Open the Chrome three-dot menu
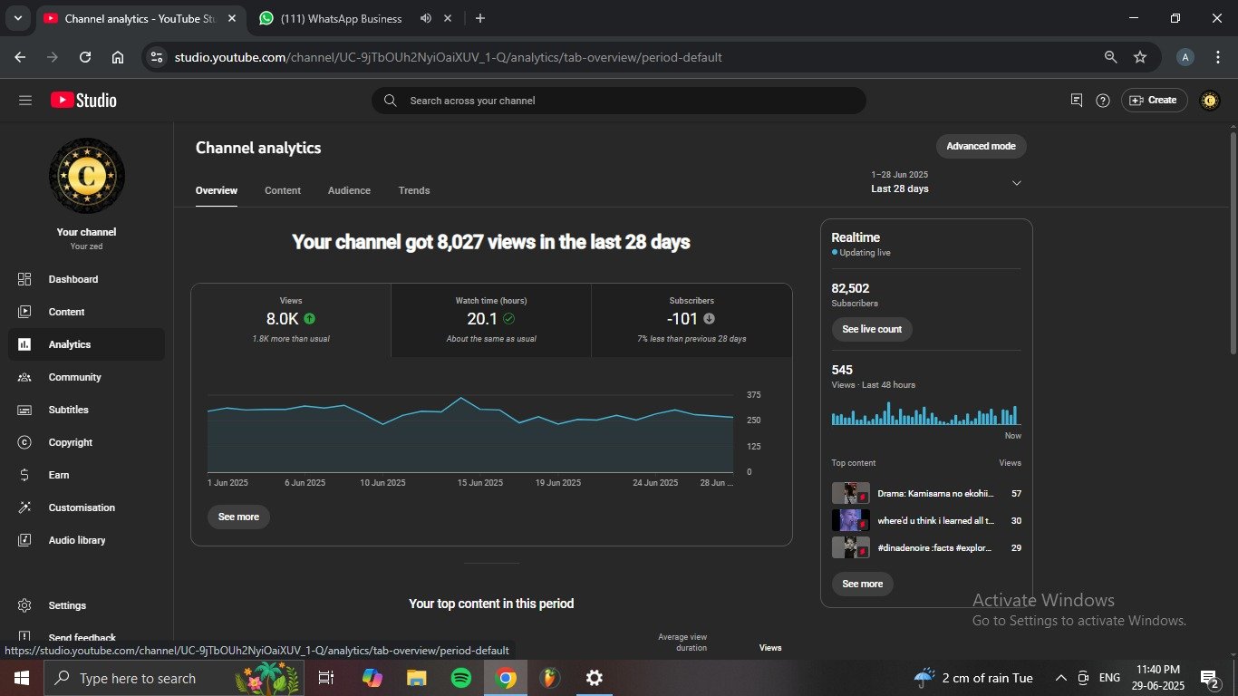The height and width of the screenshot is (696, 1238). pos(1217,57)
